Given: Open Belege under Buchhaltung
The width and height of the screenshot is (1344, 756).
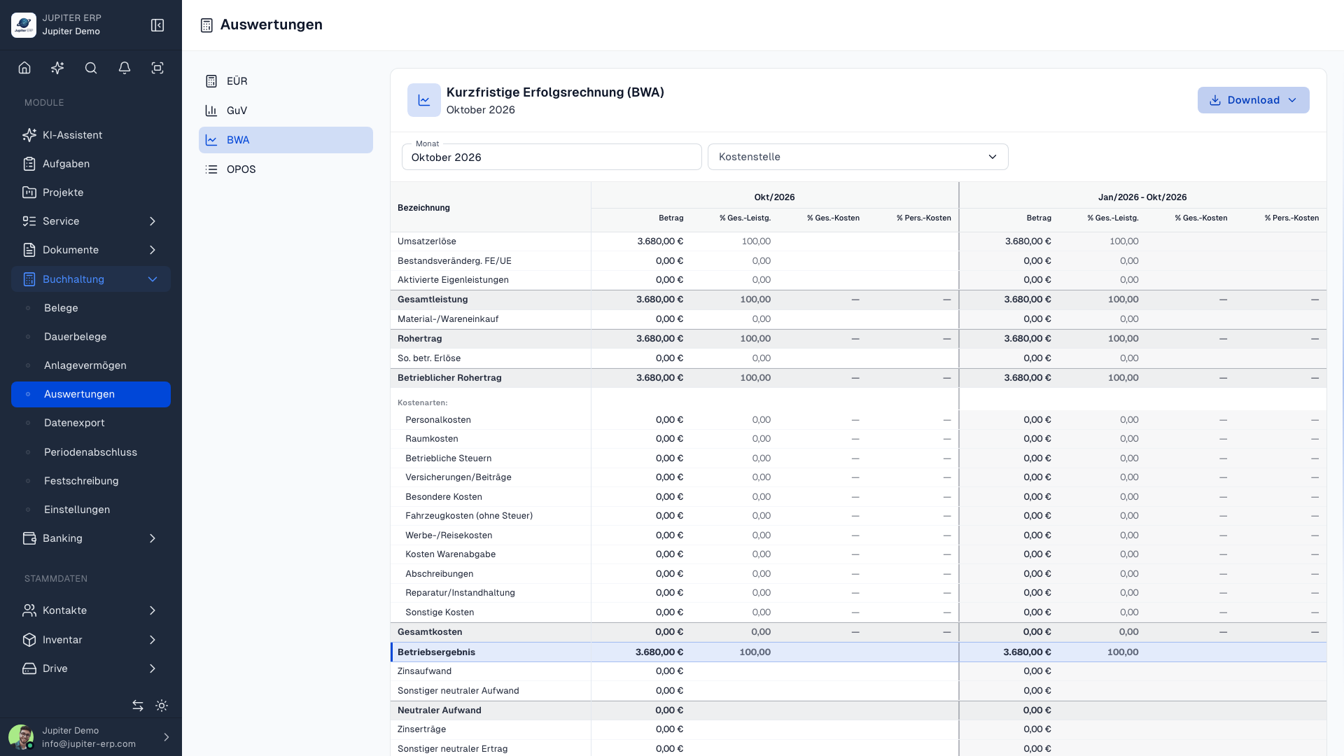Looking at the screenshot, I should pos(91,308).
